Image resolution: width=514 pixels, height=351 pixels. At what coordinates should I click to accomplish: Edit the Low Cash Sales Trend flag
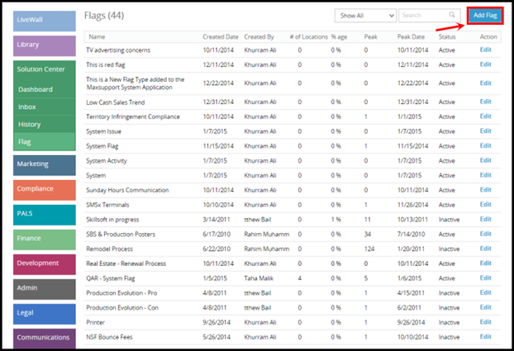pos(485,102)
